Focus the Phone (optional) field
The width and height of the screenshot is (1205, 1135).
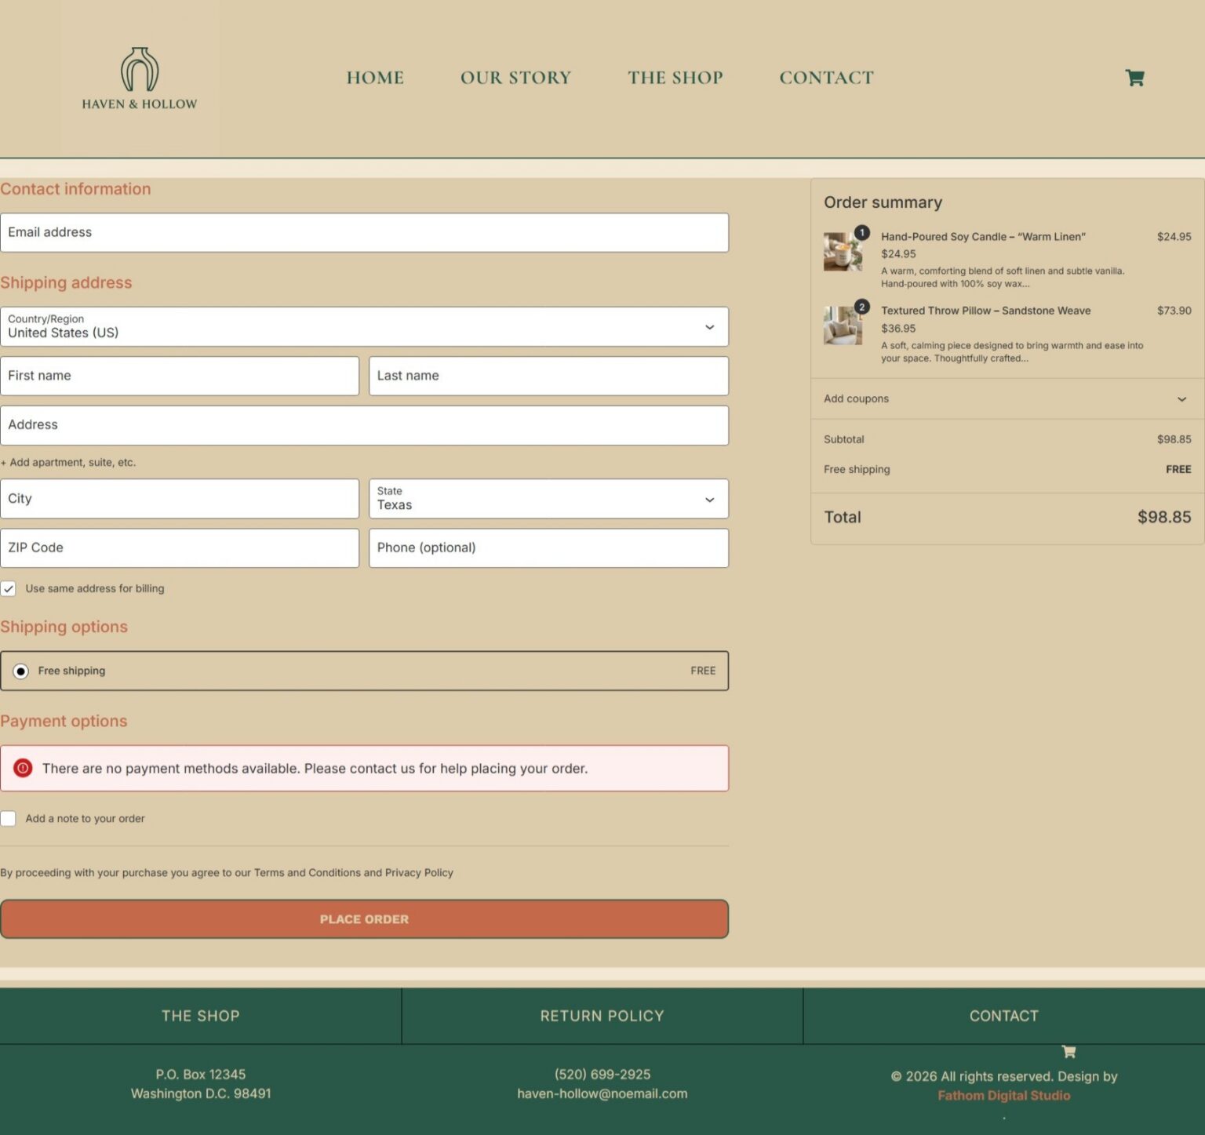pyautogui.click(x=548, y=548)
